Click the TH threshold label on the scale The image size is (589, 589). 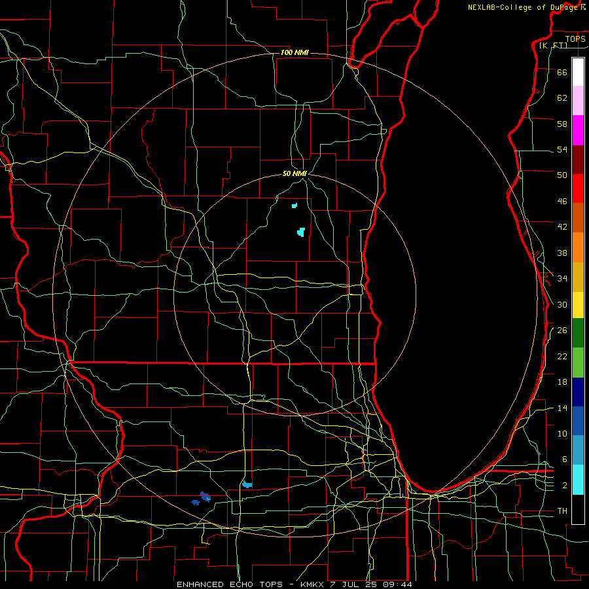point(562,511)
